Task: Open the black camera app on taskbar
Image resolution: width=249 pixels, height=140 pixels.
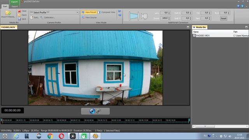Action: tap(73, 136)
